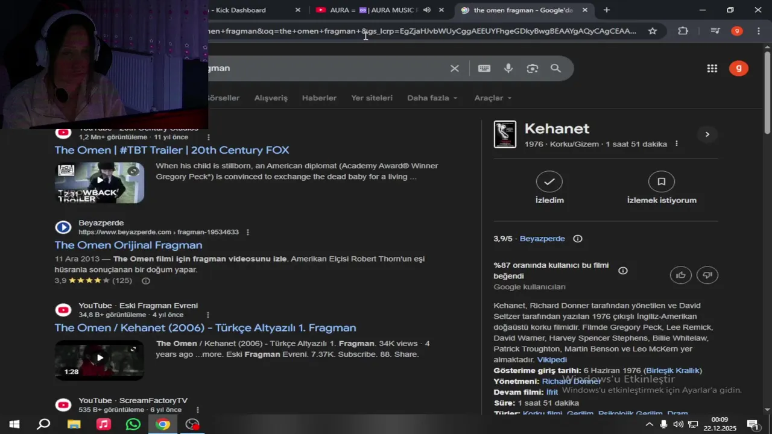Open the Vikipedi link
Image resolution: width=772 pixels, height=434 pixels.
[552, 360]
